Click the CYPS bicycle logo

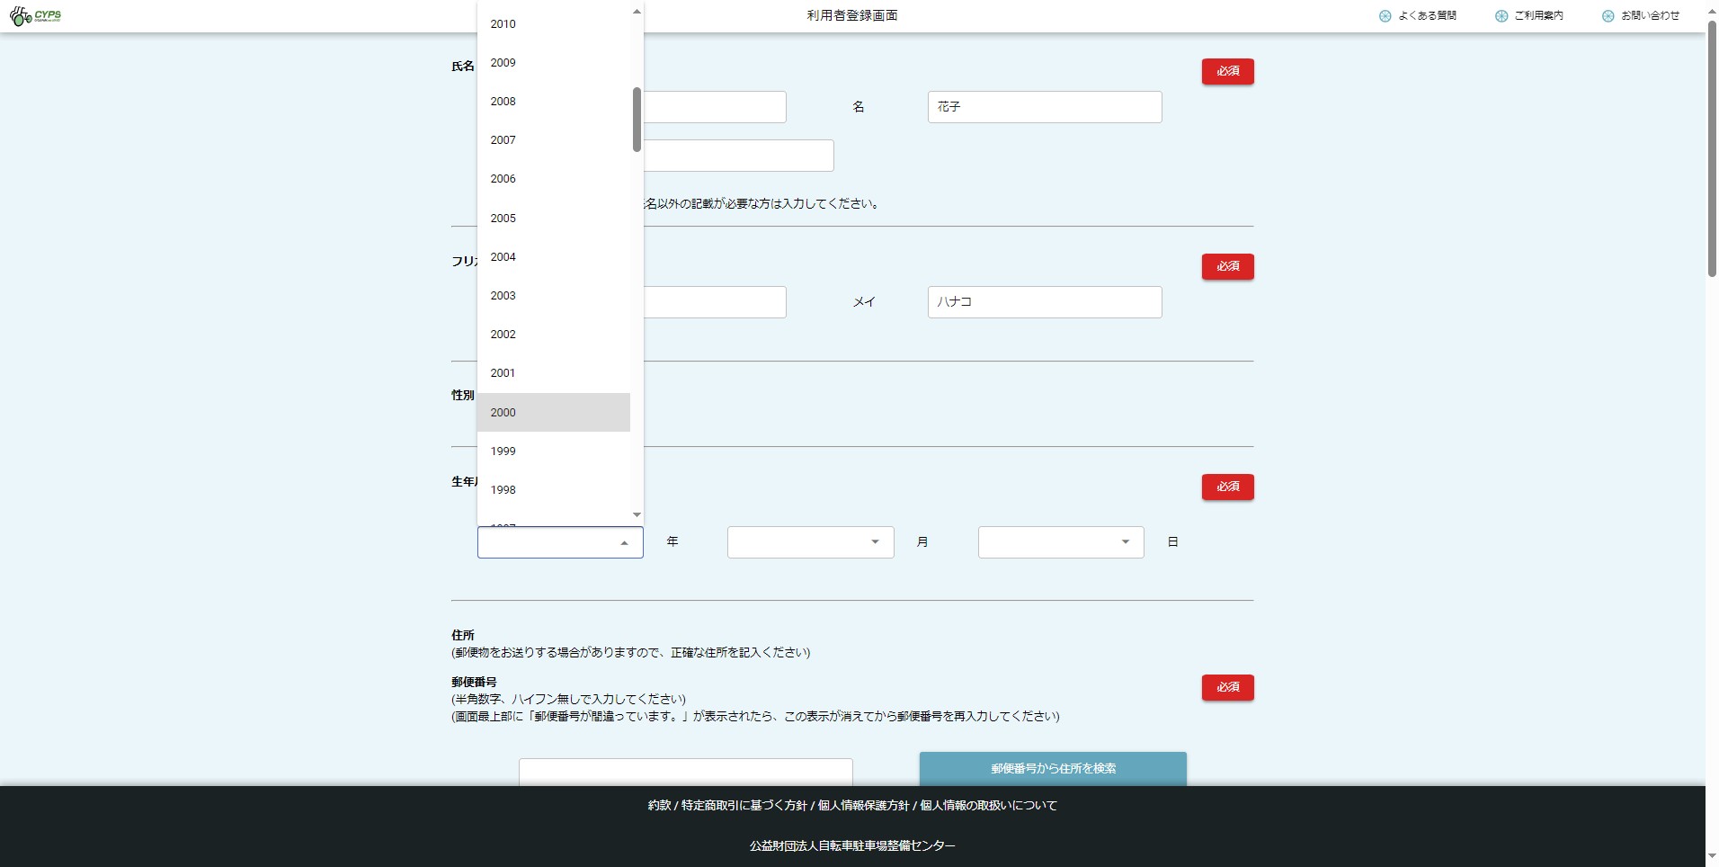coord(35,16)
